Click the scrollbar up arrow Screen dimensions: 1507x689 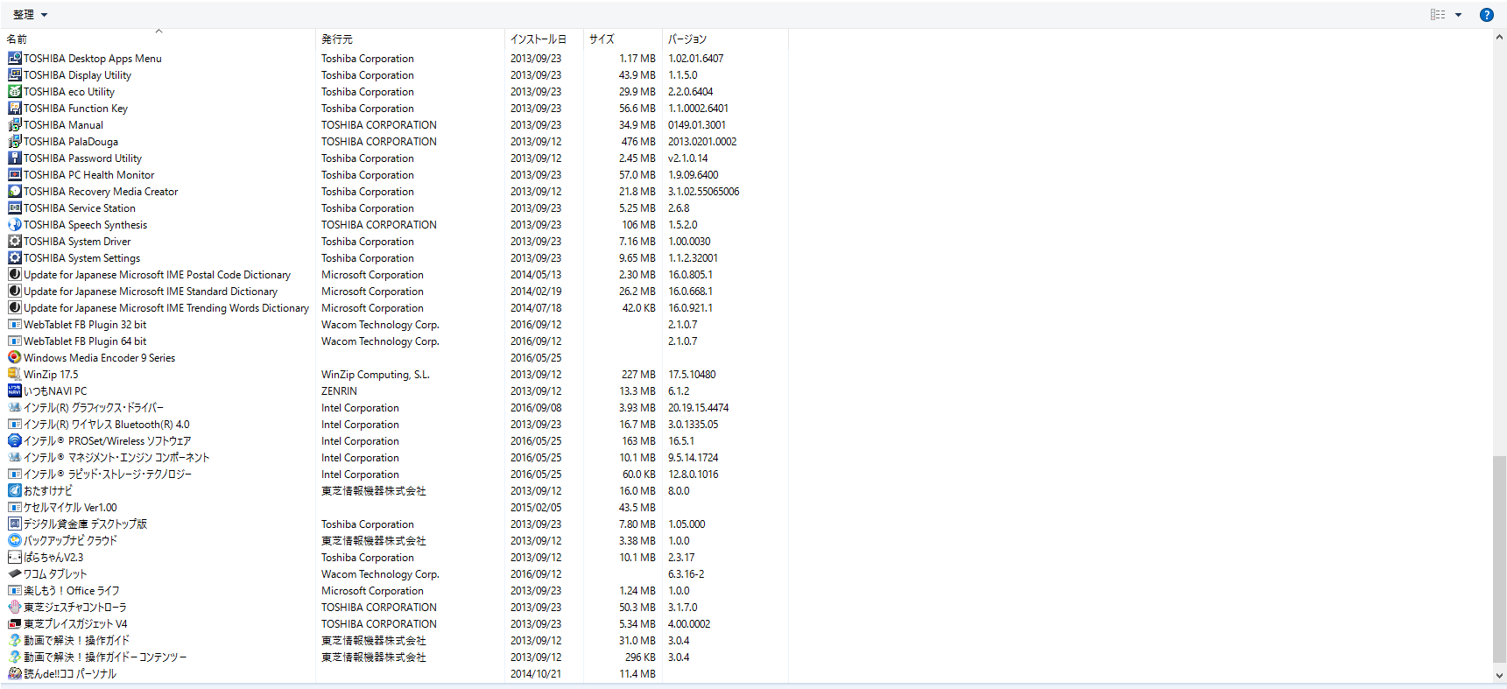pyautogui.click(x=1500, y=38)
